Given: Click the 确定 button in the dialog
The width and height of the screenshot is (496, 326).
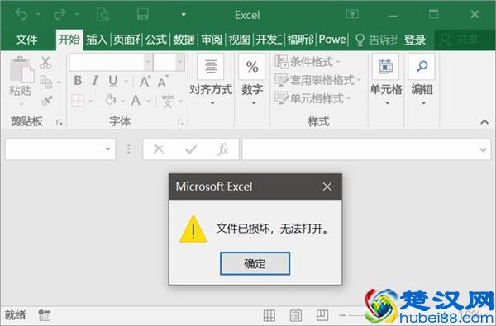Looking at the screenshot, I should tap(255, 263).
